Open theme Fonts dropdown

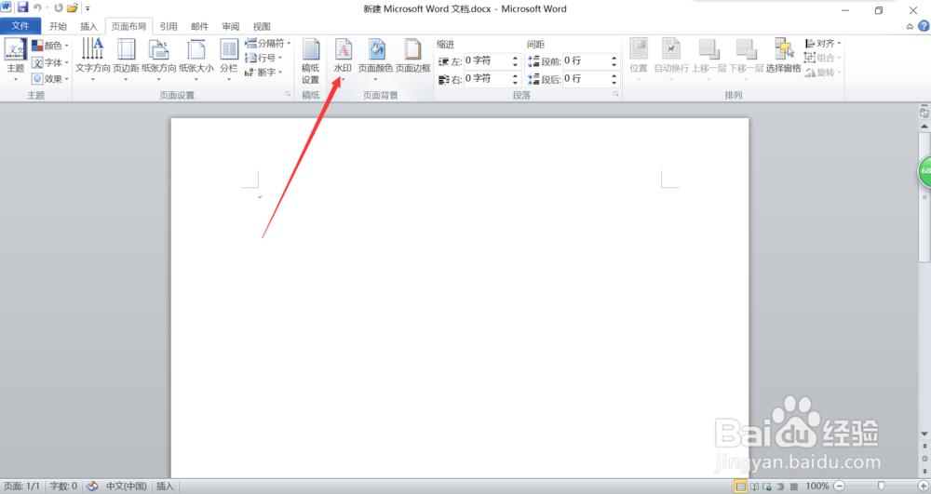pyautogui.click(x=50, y=62)
